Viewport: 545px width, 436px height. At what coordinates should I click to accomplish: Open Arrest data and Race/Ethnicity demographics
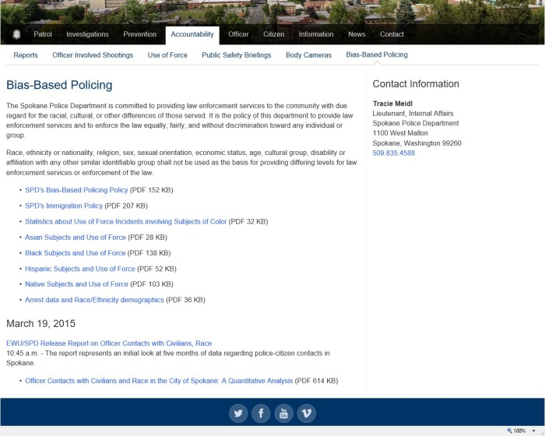(x=94, y=300)
